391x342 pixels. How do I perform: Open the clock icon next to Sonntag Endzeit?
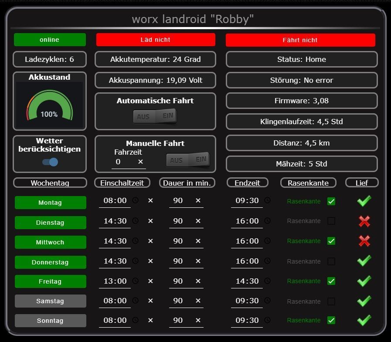(267, 320)
